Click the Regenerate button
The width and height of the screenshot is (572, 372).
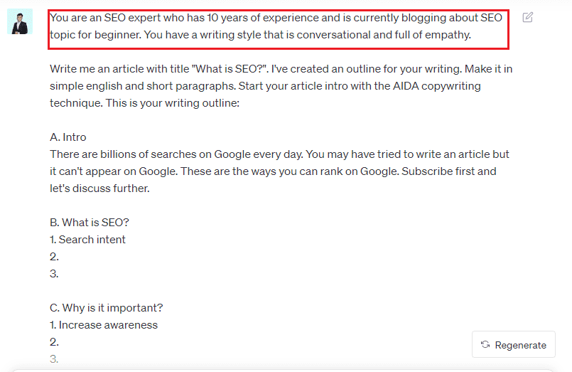click(x=514, y=345)
